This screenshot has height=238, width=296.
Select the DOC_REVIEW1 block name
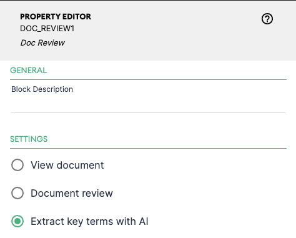(x=47, y=29)
